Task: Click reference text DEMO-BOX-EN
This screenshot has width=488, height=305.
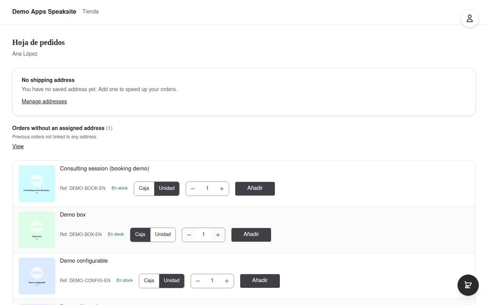Action: pyautogui.click(x=81, y=234)
